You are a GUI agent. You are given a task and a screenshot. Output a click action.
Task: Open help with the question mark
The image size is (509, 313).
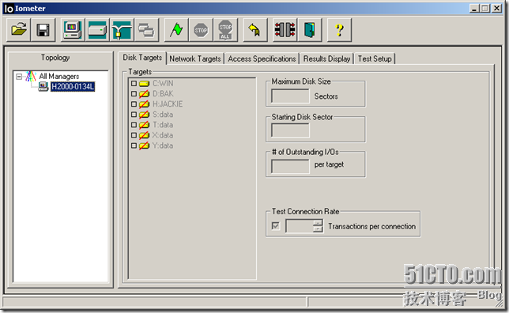click(339, 30)
